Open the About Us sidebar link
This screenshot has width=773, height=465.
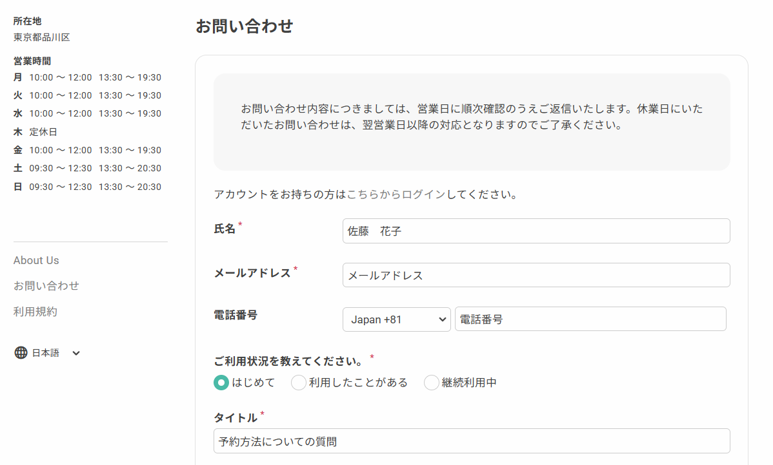click(x=36, y=260)
